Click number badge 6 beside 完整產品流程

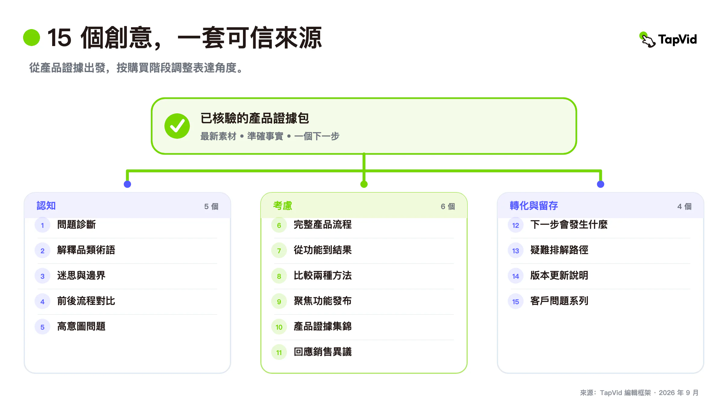(x=279, y=225)
